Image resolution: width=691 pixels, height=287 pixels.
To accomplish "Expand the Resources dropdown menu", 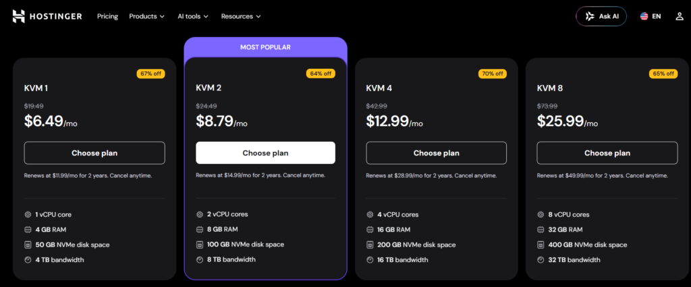I will click(241, 16).
